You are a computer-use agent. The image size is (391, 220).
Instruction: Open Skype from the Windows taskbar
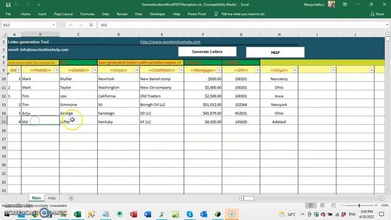tap(189, 214)
